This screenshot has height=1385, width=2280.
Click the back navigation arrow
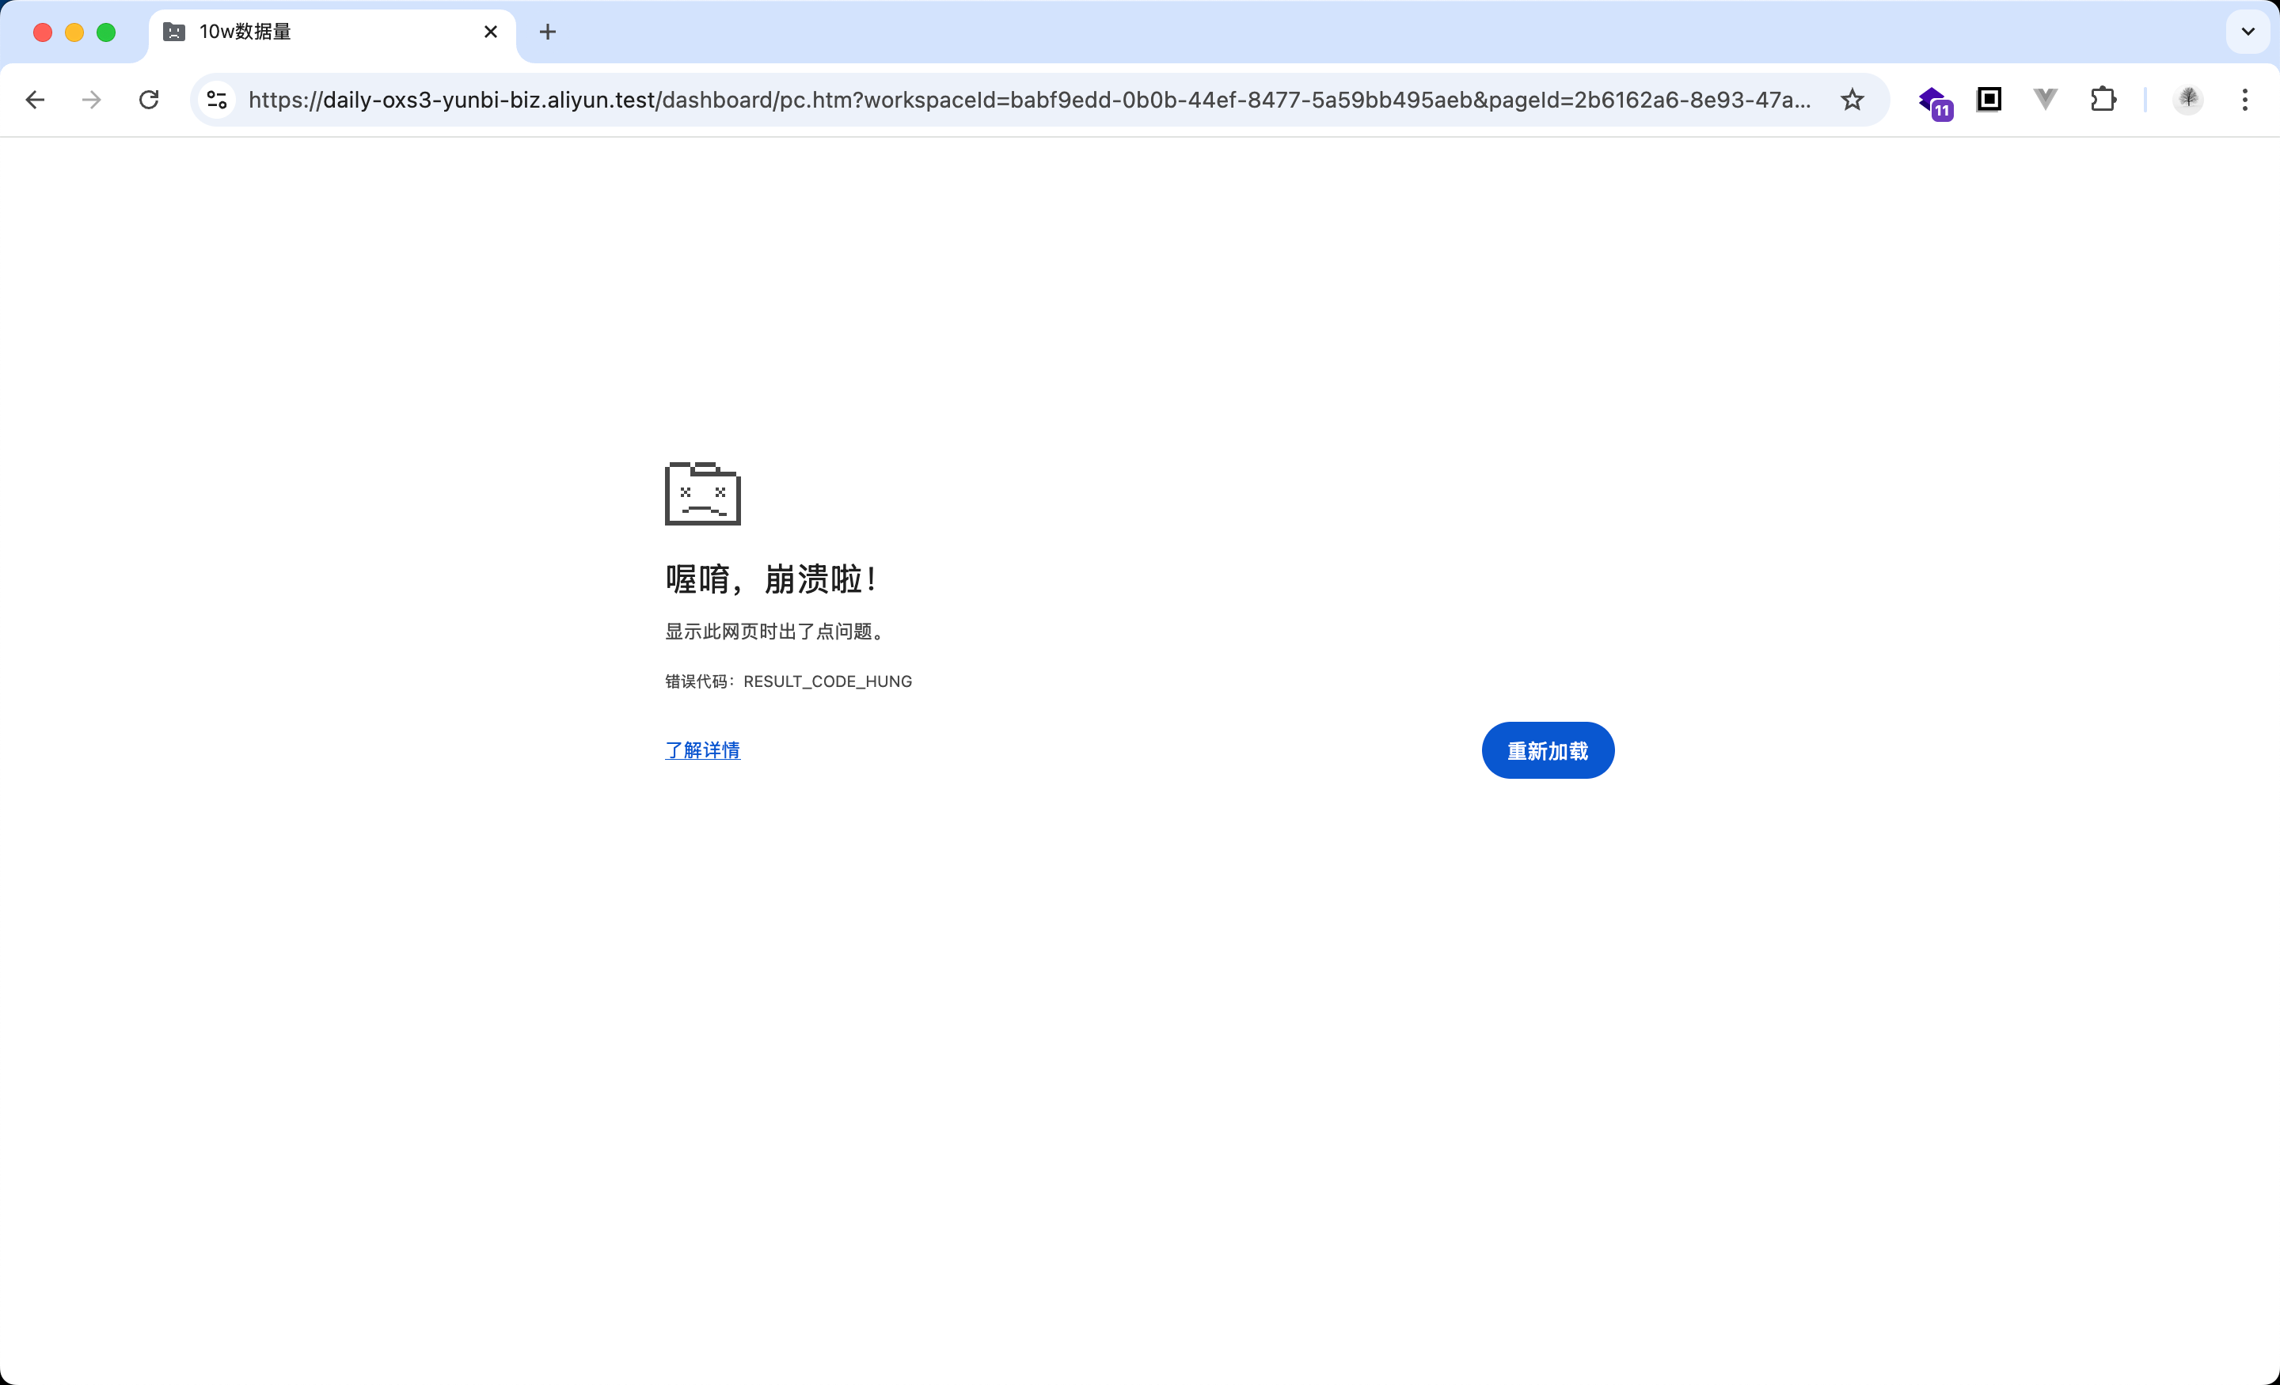35,100
